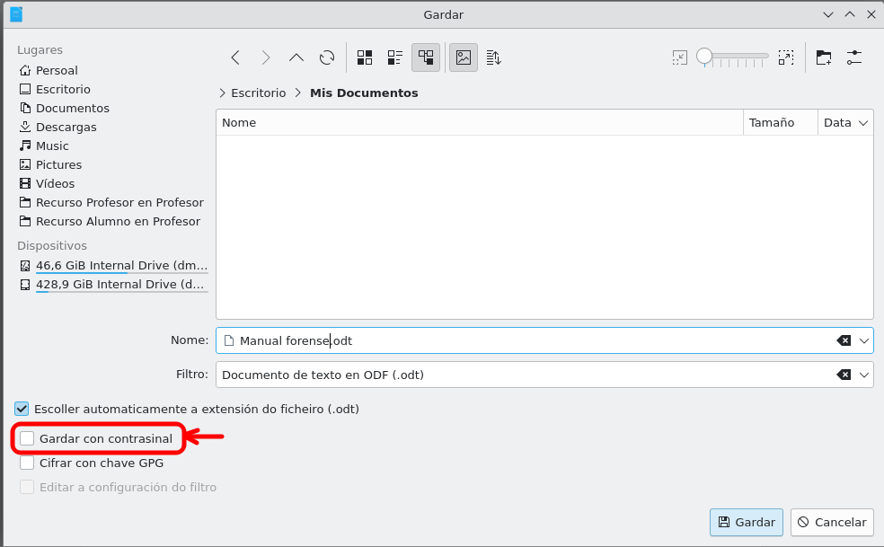
Task: Open Recurso Alumno en Profesor
Action: point(110,222)
